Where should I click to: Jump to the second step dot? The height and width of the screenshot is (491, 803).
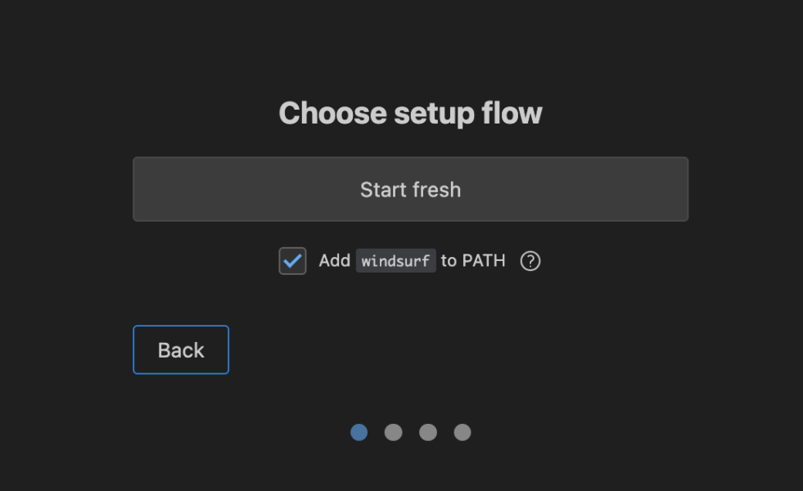393,432
